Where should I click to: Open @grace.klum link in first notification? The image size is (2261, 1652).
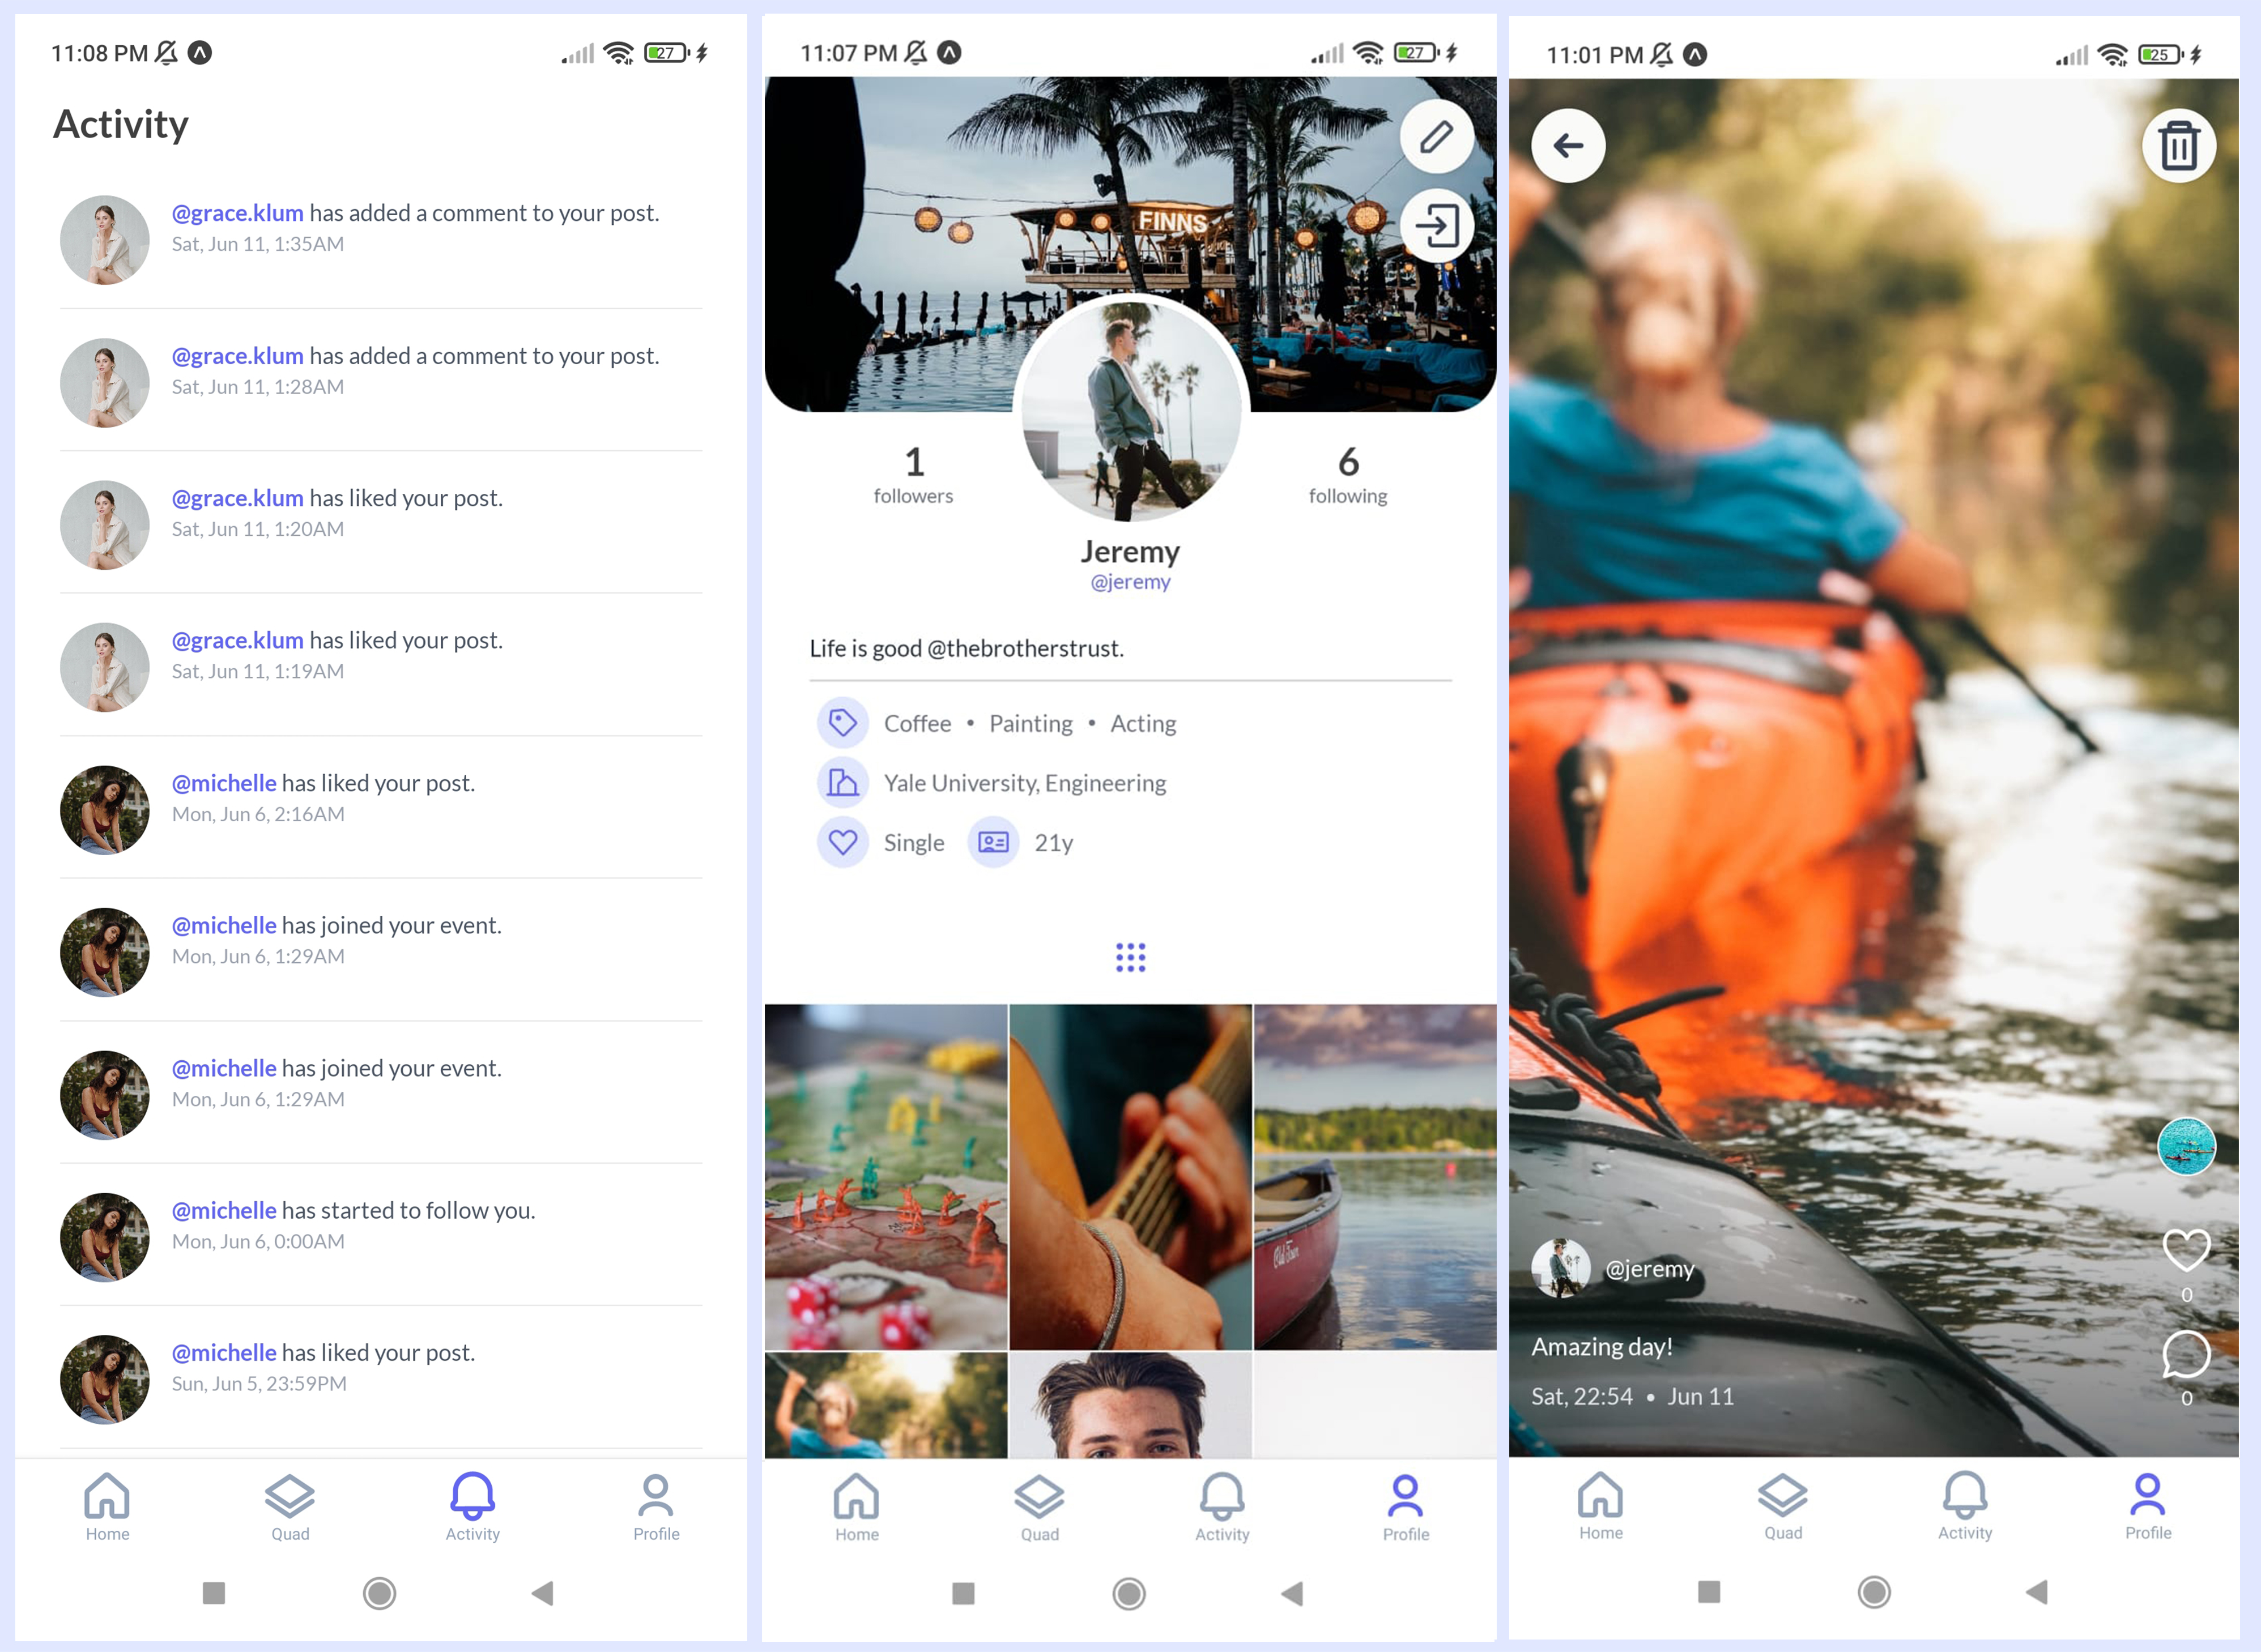pos(237,213)
